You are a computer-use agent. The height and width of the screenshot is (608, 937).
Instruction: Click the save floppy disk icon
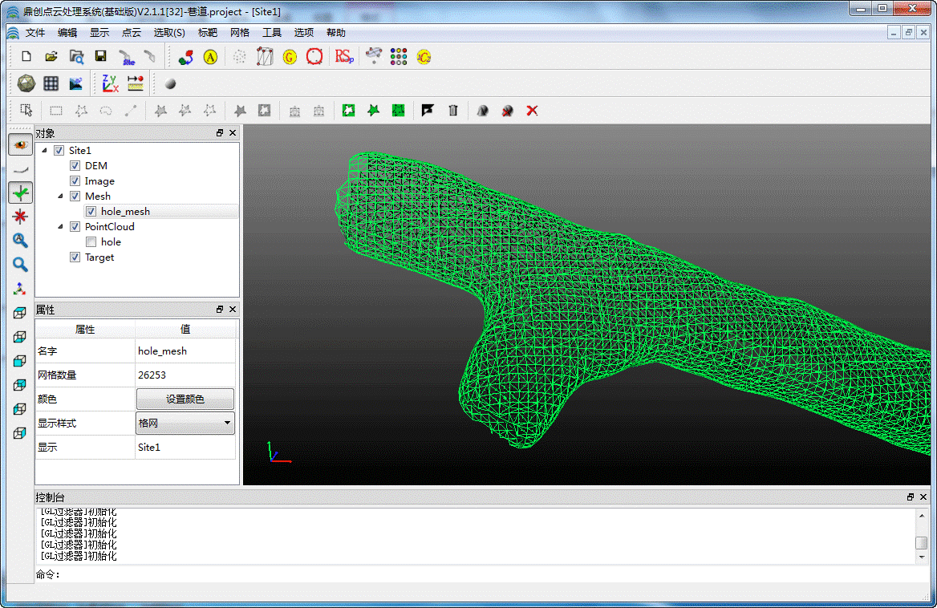101,57
